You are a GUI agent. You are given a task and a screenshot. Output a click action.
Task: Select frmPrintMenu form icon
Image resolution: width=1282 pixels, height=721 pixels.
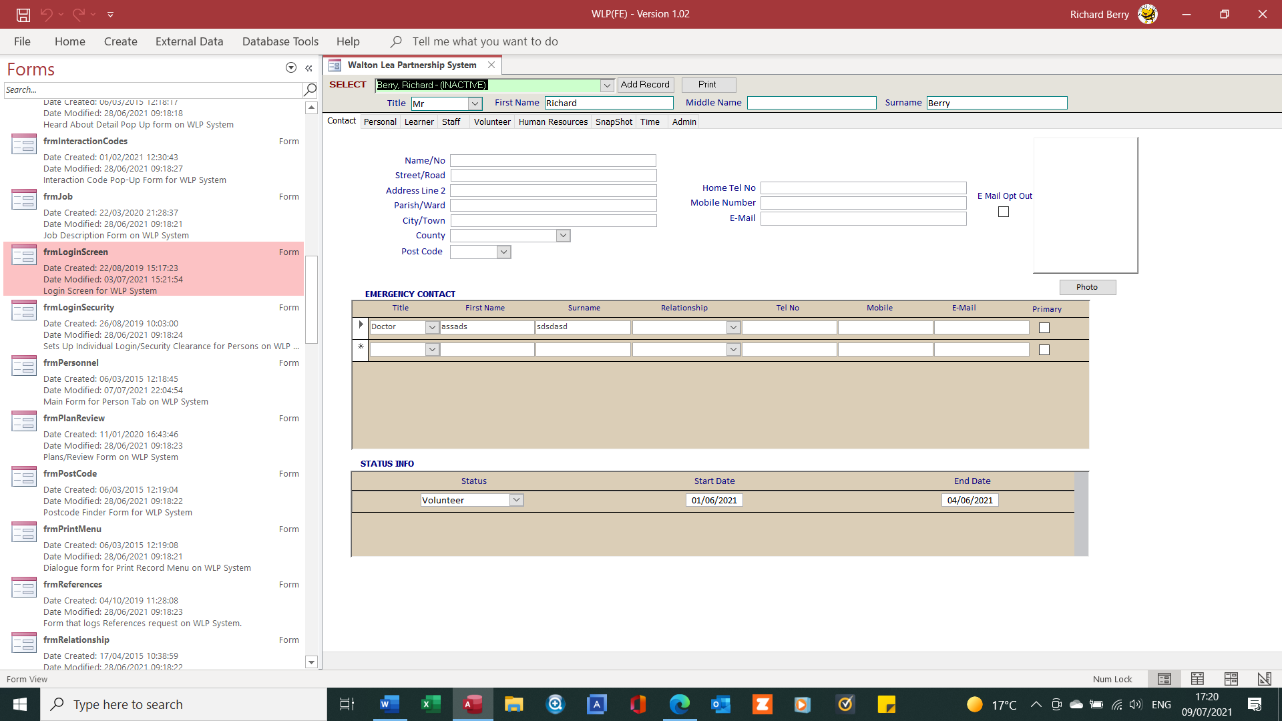pos(24,532)
